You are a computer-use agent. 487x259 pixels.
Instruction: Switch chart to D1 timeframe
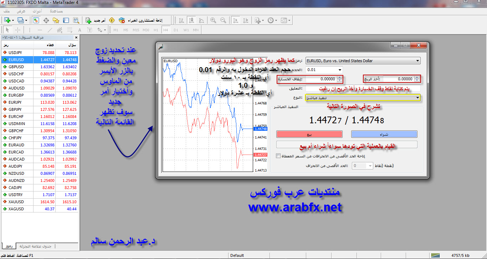(176, 30)
